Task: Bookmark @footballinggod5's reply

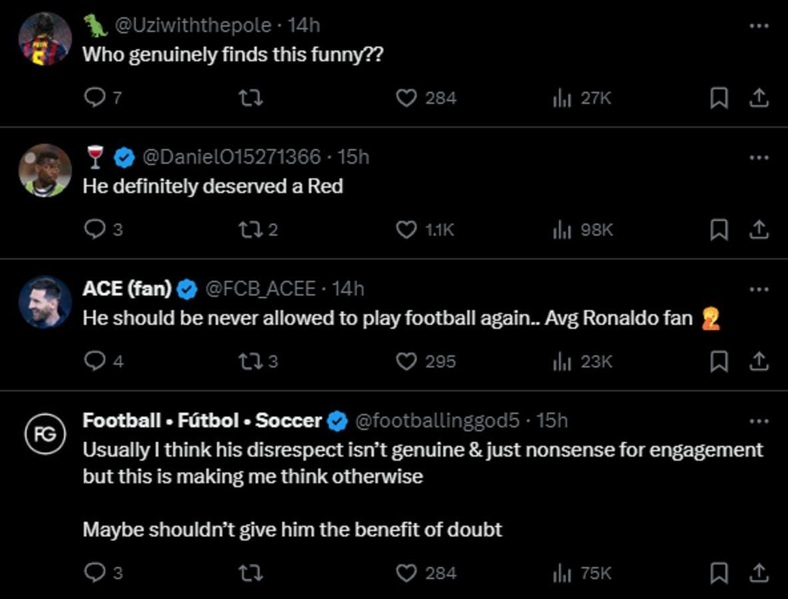Action: [x=719, y=571]
